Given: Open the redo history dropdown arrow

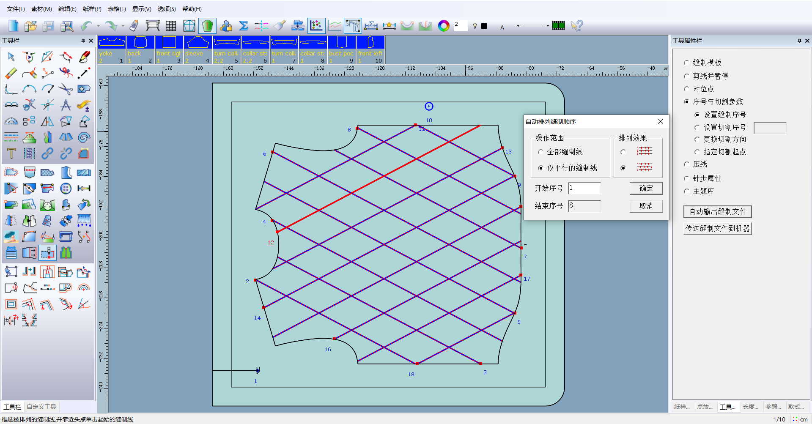Looking at the screenshot, I should 123,26.
